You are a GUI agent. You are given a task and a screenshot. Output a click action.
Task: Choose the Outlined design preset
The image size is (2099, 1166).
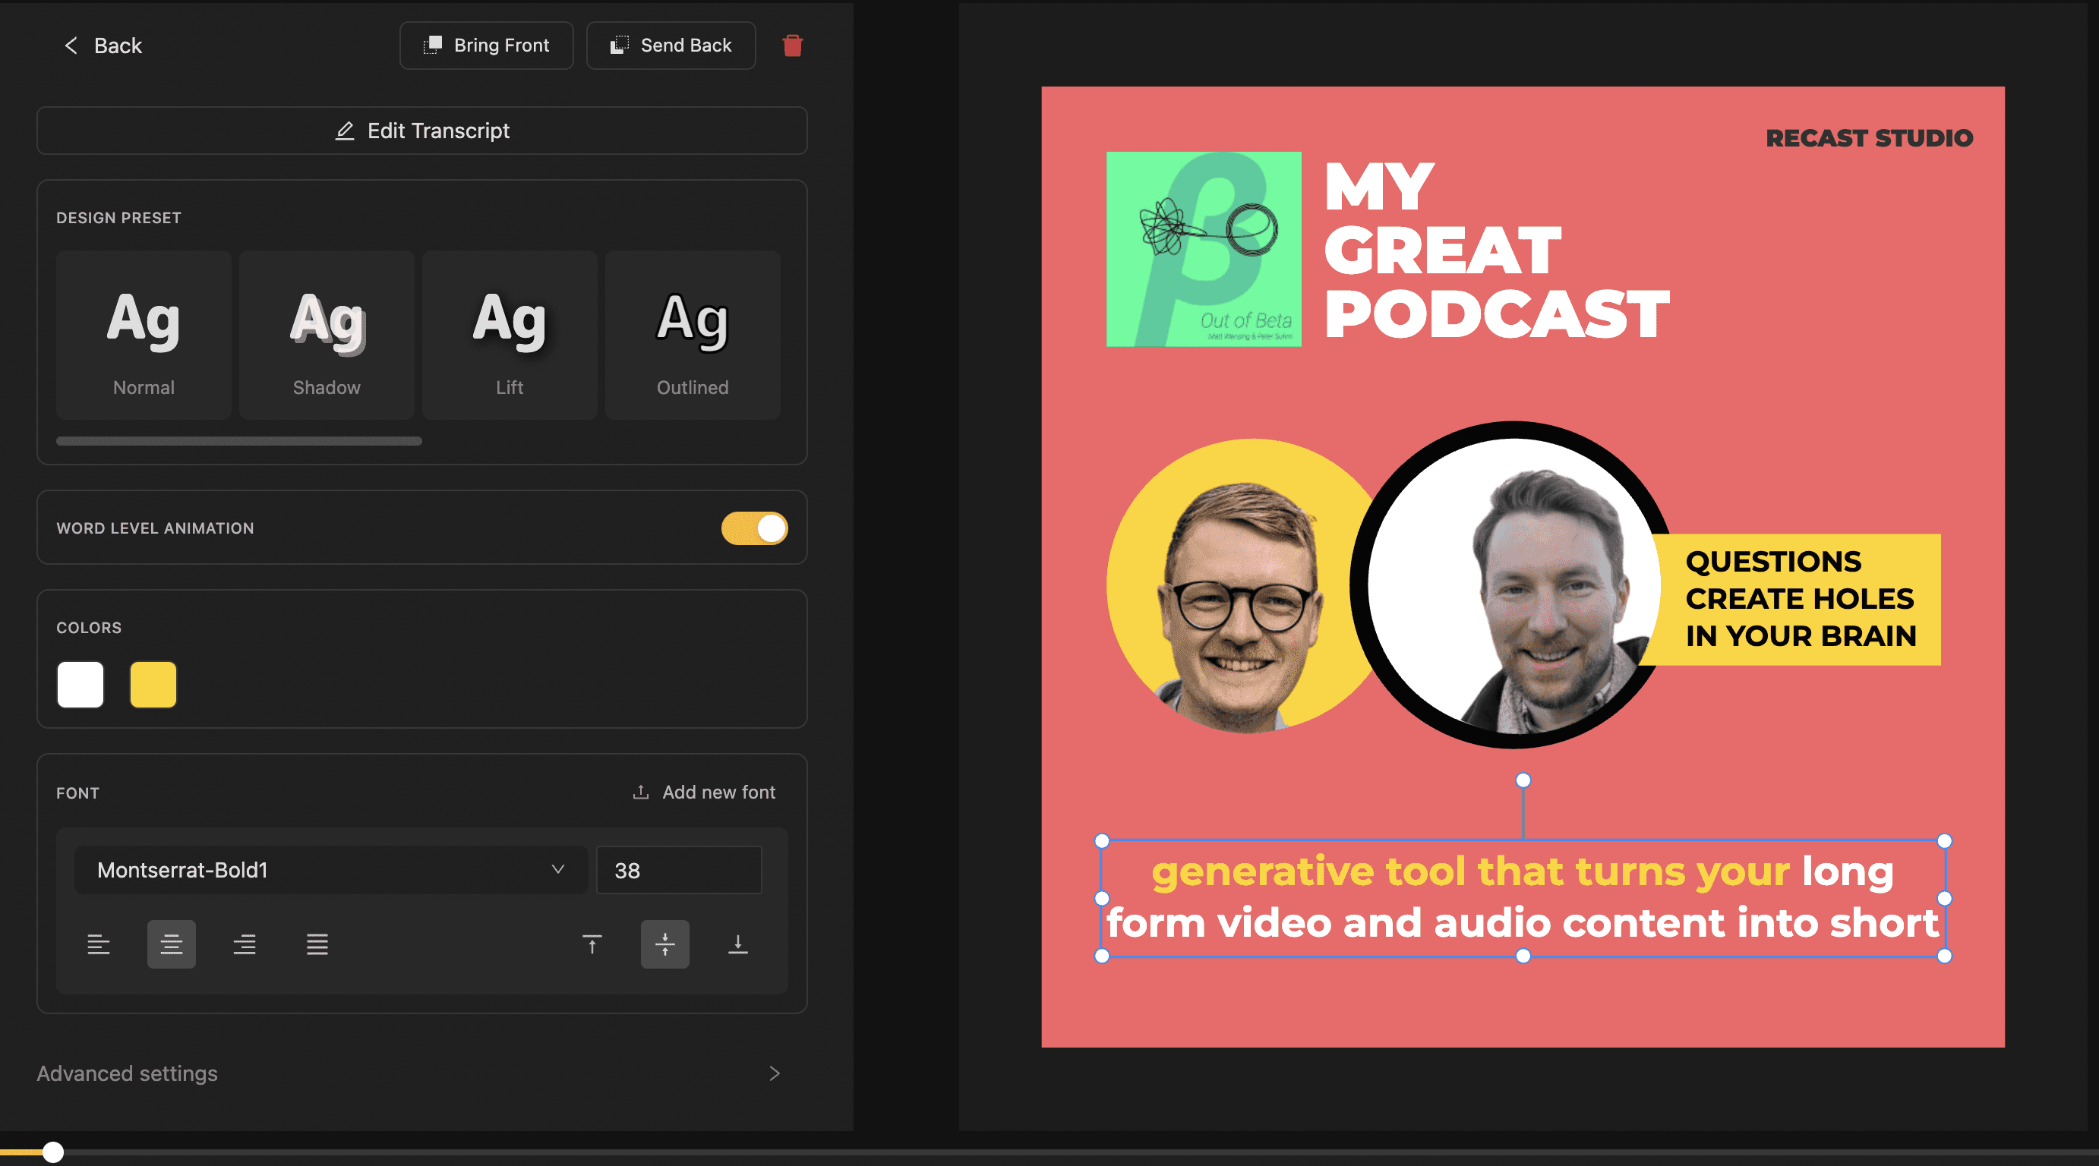(x=693, y=335)
